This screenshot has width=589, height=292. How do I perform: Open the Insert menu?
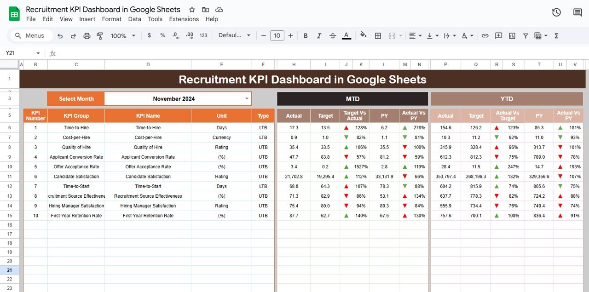(87, 19)
